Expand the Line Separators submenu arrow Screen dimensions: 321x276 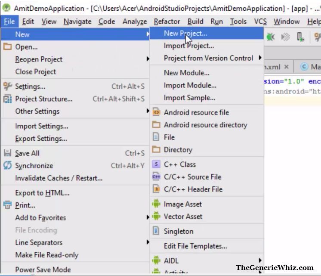tap(148, 242)
